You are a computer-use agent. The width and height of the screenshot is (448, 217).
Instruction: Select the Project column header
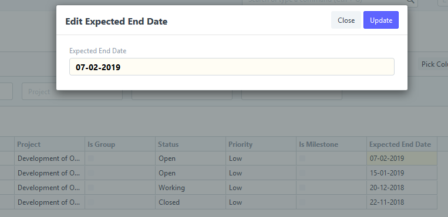coord(50,144)
